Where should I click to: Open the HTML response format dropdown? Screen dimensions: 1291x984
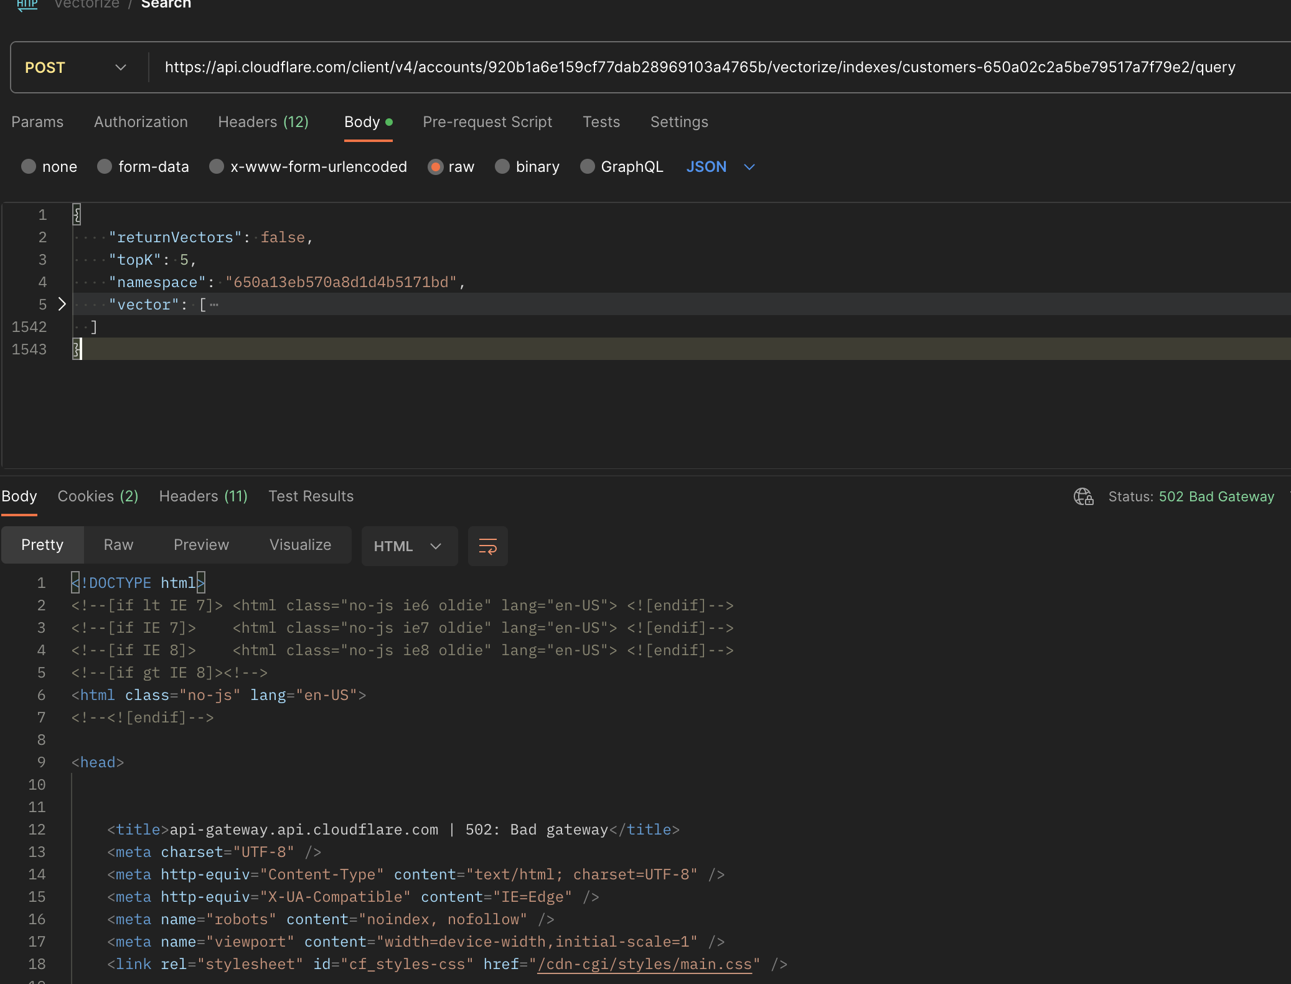(x=408, y=546)
